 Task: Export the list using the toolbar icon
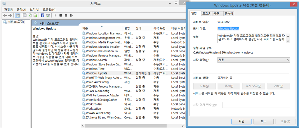coord(35,15)
